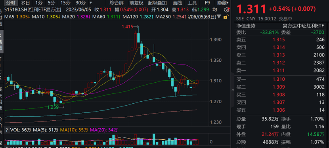Toggle the orange lock icon
The image size is (329, 148).
(226, 17)
